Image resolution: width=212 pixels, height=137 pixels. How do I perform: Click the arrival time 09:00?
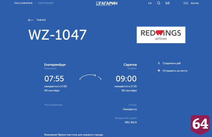tap(126, 78)
